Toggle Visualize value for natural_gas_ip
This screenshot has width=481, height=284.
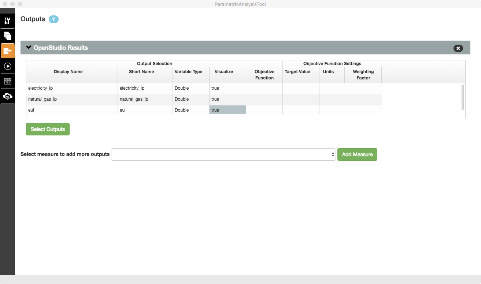(x=227, y=99)
